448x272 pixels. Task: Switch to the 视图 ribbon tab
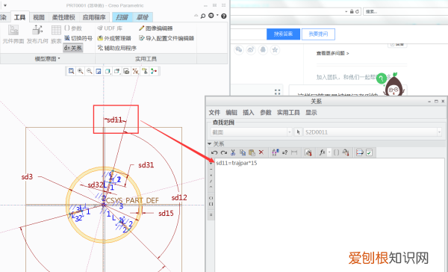(39, 17)
